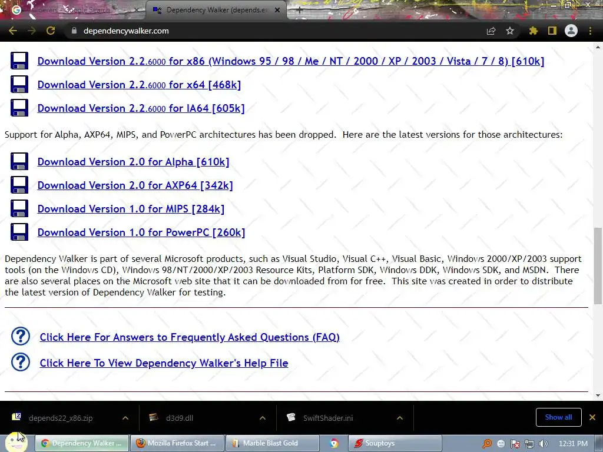The width and height of the screenshot is (603, 452).
Task: Click the scrollbar up arrow
Action: 598,48
